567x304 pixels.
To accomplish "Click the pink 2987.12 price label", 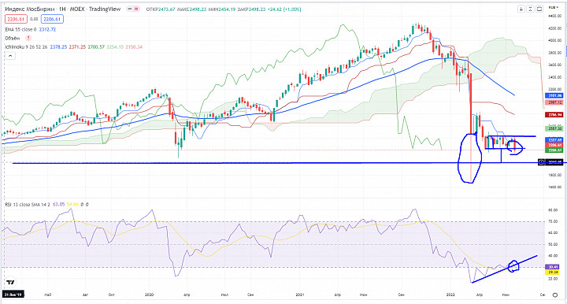I will click(x=554, y=102).
